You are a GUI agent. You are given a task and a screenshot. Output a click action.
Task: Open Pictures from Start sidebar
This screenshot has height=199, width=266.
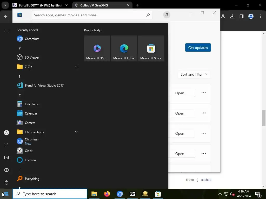[6, 158]
